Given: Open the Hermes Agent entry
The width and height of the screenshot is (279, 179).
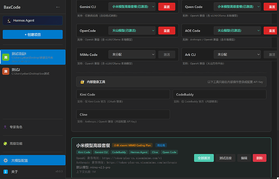Looking at the screenshot, I should (x=33, y=21).
